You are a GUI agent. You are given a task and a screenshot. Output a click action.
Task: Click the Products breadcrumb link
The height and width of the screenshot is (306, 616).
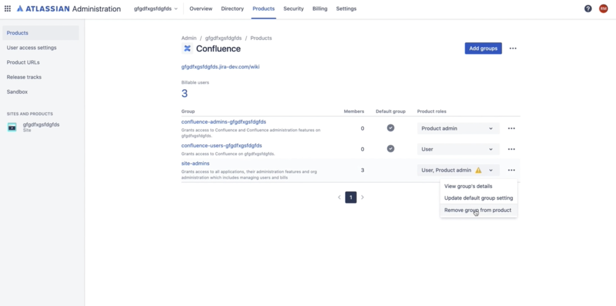click(261, 38)
